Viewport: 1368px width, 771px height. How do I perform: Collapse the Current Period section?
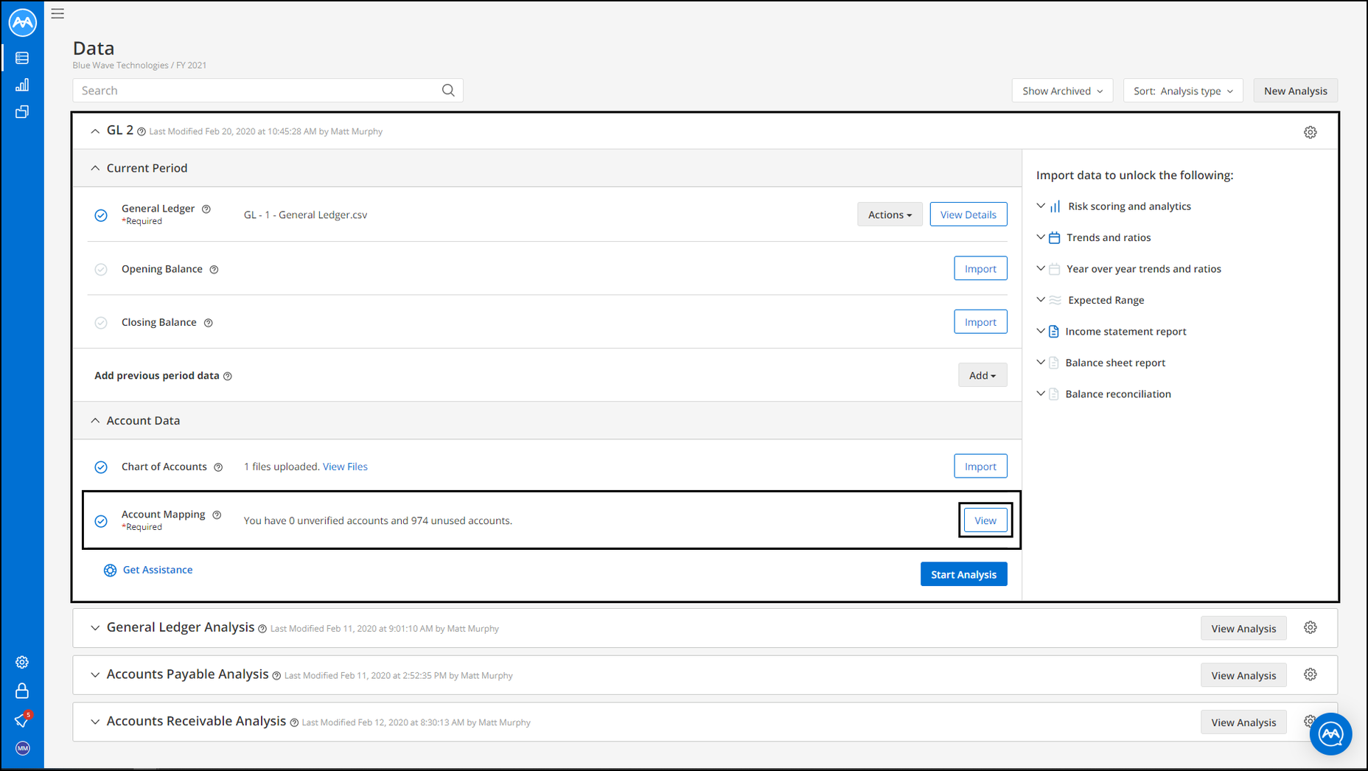pyautogui.click(x=95, y=168)
